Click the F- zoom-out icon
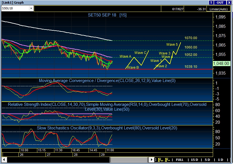The height and width of the screenshot is (164, 233). coord(167,160)
